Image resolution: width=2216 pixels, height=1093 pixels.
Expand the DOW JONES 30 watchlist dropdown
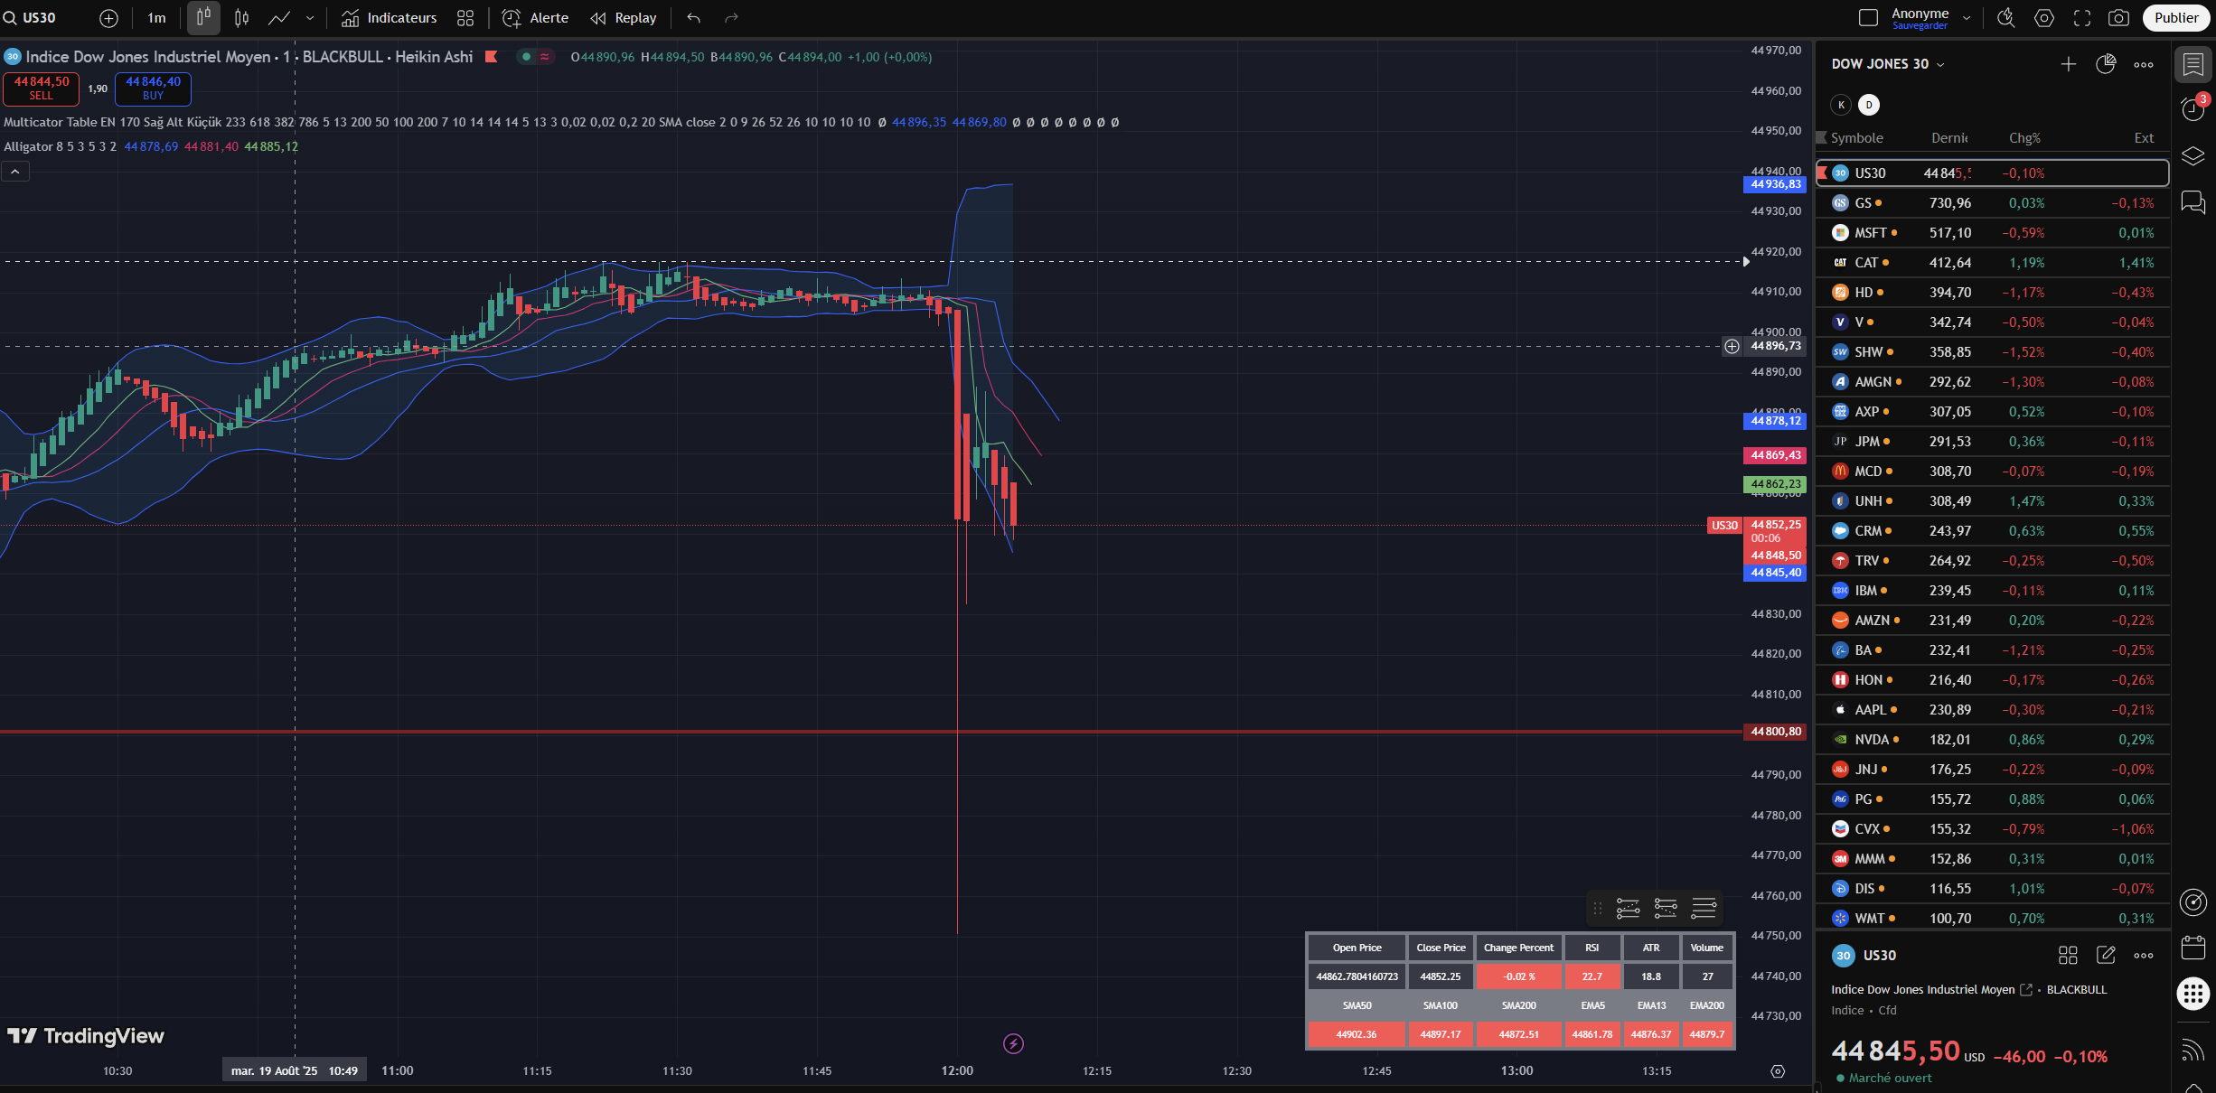1940,64
